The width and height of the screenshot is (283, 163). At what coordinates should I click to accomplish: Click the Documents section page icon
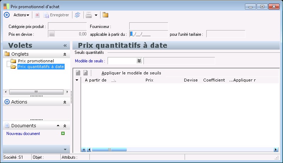[7, 125]
